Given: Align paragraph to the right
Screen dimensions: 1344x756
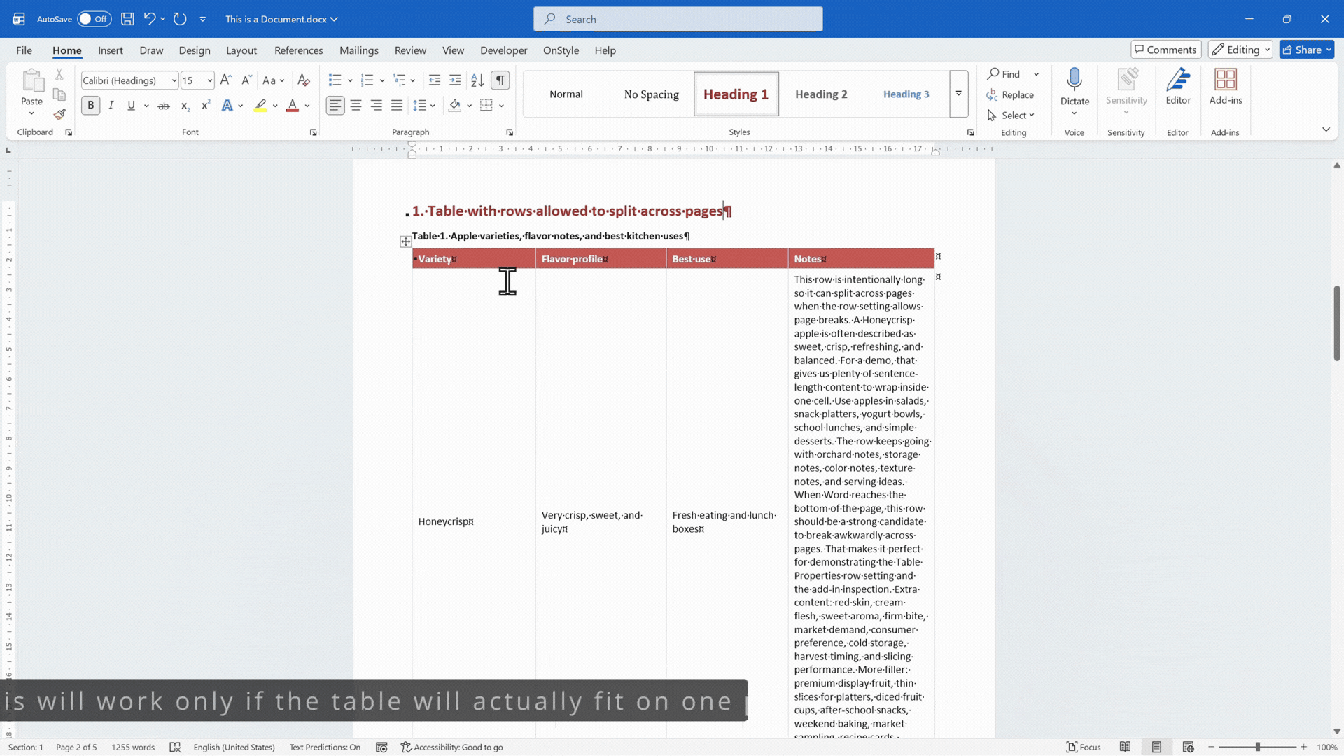Looking at the screenshot, I should [377, 106].
